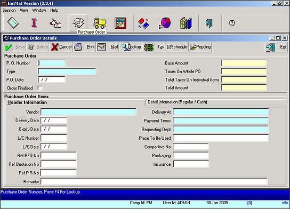Screen dimensions: 290x209
Task: Click the Purchase Order toolbar icon
Action: coord(78,23)
